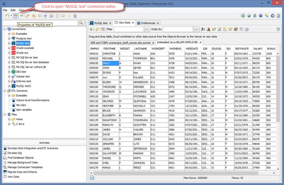Select the Informix test connection
Screen dimensions: 284x185
[x=23, y=81]
